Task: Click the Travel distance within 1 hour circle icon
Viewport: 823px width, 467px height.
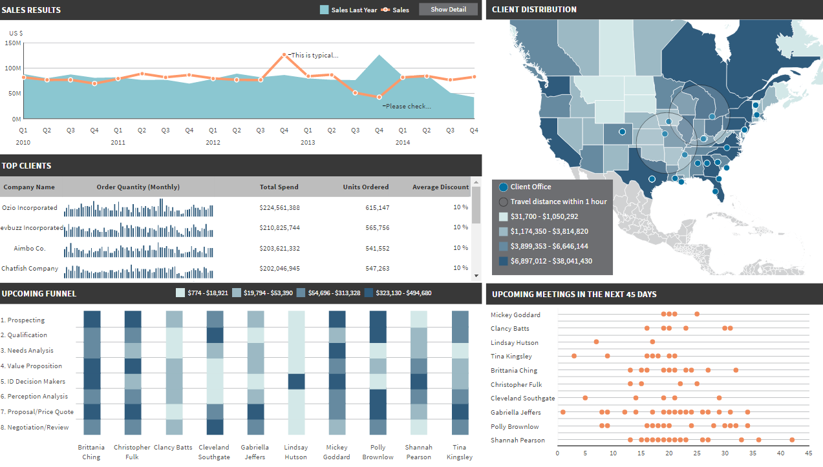Action: click(x=504, y=202)
